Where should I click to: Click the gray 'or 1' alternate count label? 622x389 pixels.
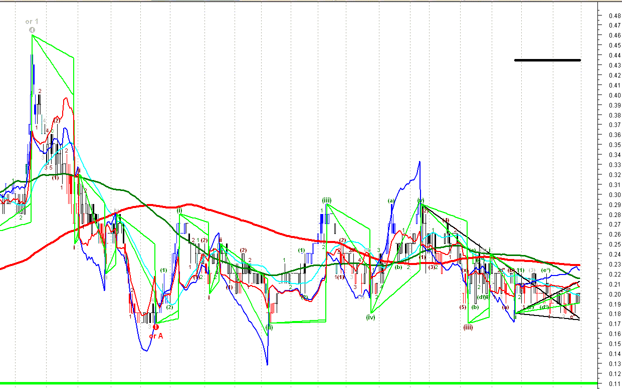click(x=32, y=21)
